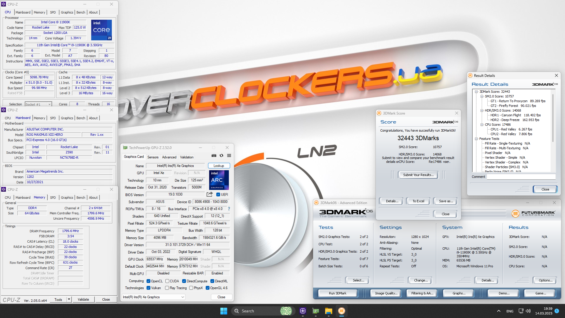The image size is (565, 318).
Task: Select the GT1 - Return To Proxycon row
Action: click(x=518, y=101)
